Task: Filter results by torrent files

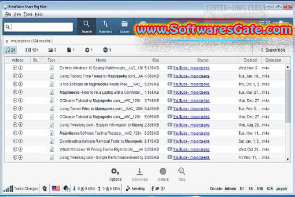Action: [x=107, y=50]
